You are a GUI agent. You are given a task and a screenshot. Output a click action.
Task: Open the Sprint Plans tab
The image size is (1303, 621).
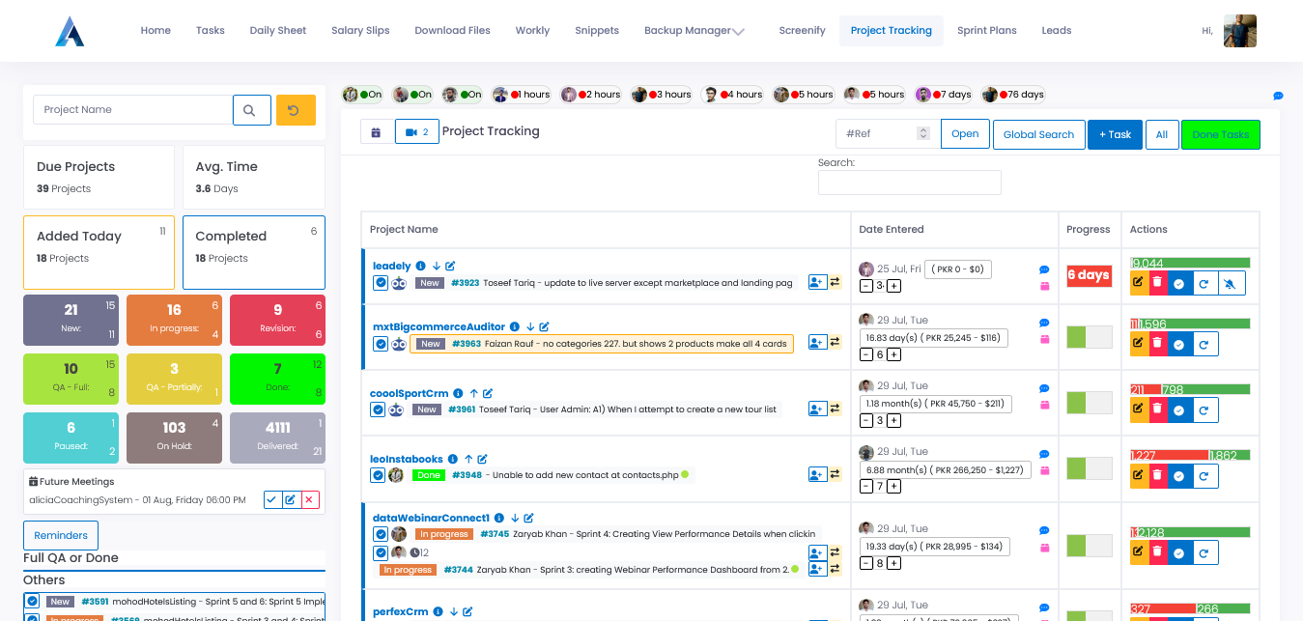987,31
